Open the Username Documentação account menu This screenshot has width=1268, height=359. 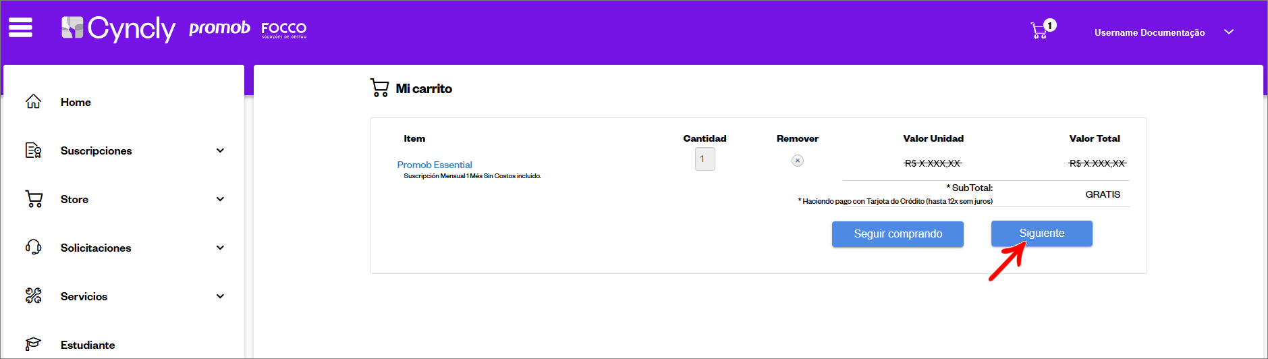click(1149, 32)
